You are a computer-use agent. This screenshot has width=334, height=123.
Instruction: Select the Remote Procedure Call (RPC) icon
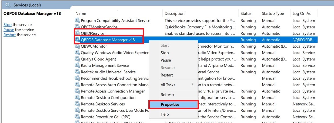78,117
